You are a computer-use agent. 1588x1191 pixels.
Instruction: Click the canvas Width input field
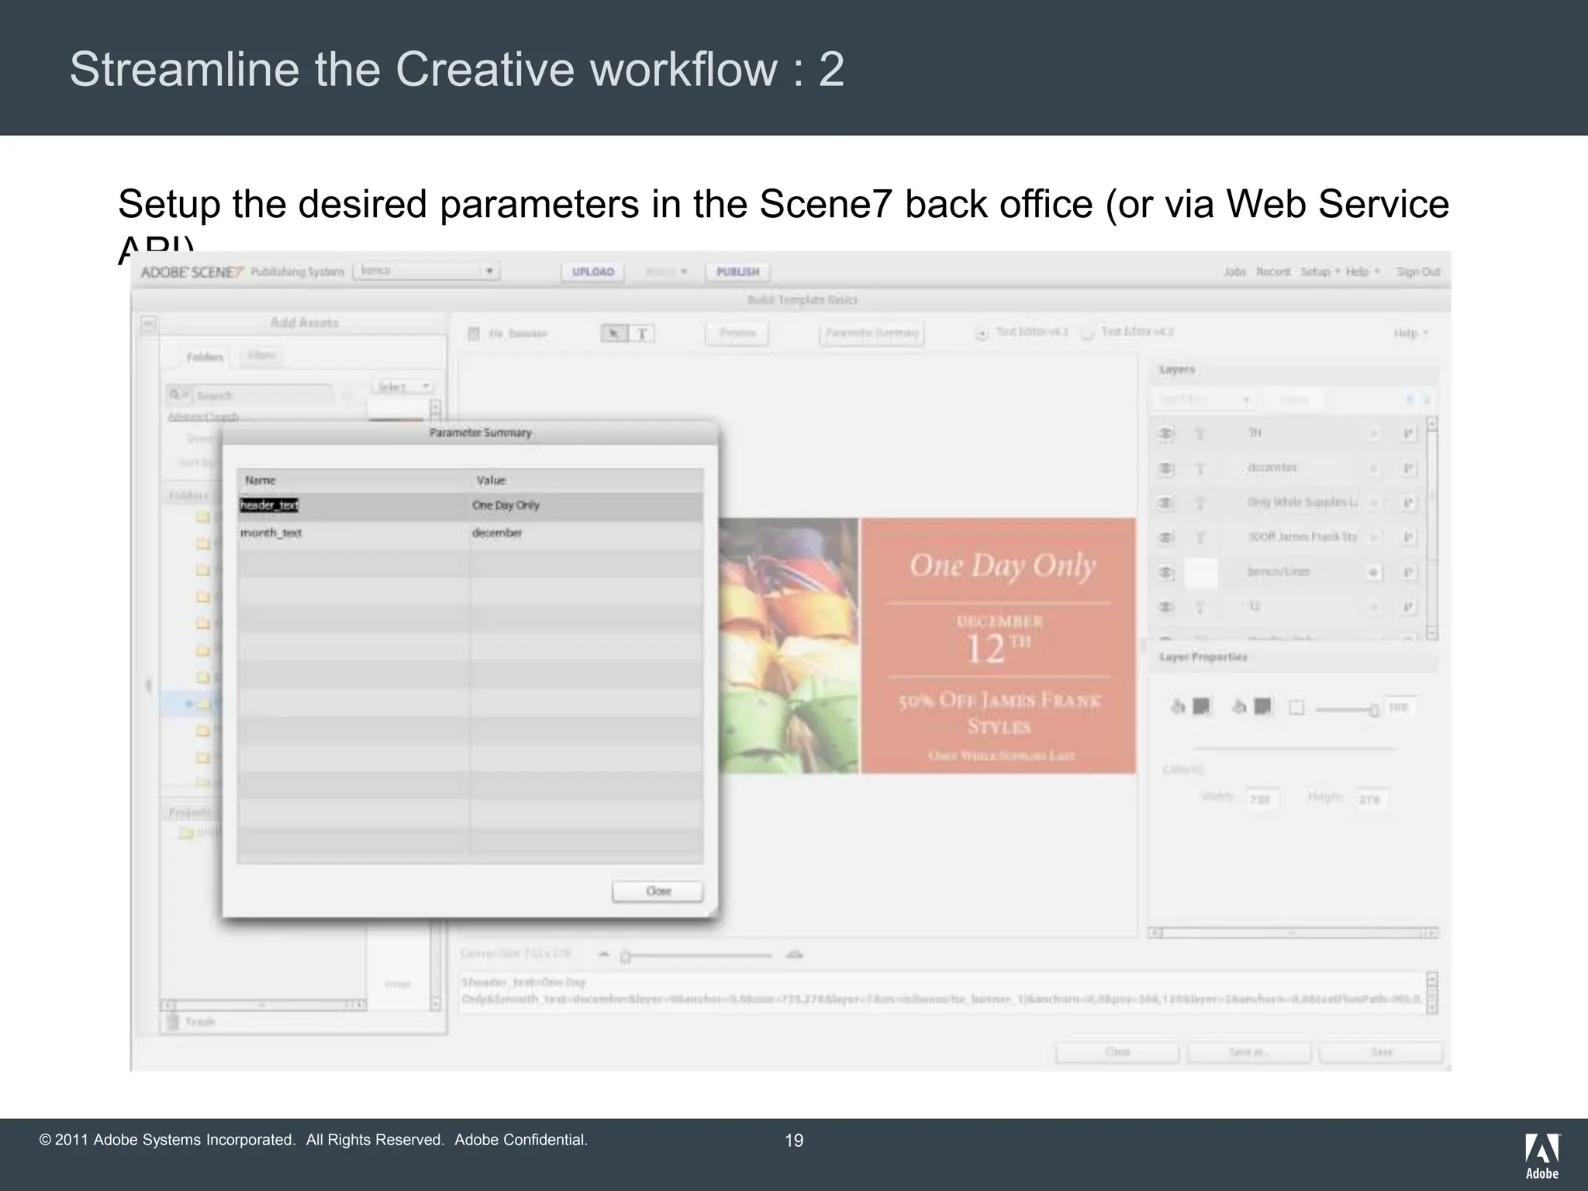coord(1262,799)
